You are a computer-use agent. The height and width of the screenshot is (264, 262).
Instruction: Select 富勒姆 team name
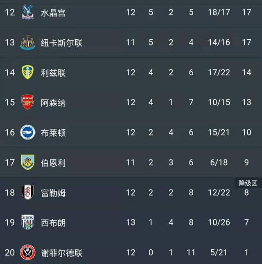click(x=53, y=193)
